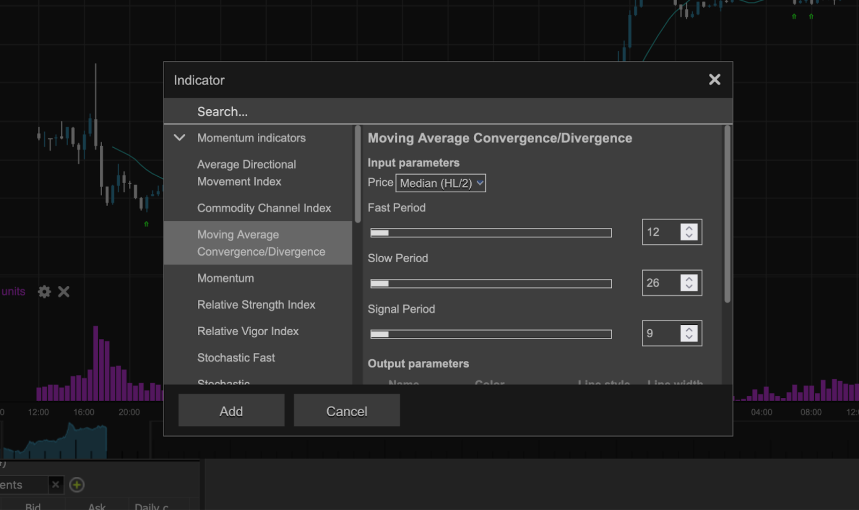Click the Add button

click(x=231, y=411)
